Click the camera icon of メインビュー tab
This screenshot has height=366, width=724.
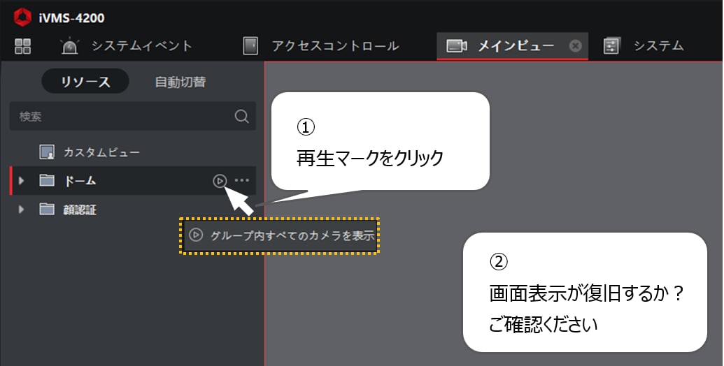pos(457,45)
